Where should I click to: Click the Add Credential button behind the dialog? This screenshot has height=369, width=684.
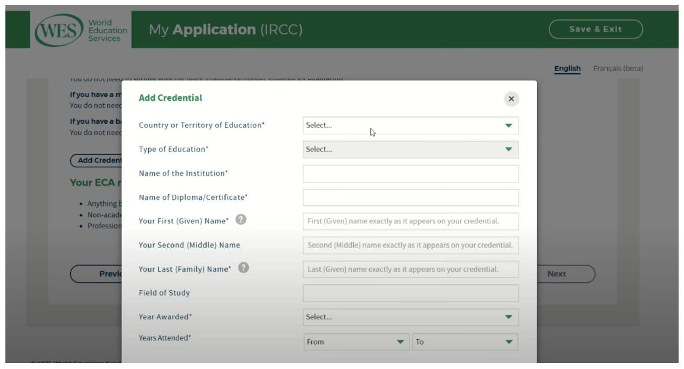click(96, 160)
